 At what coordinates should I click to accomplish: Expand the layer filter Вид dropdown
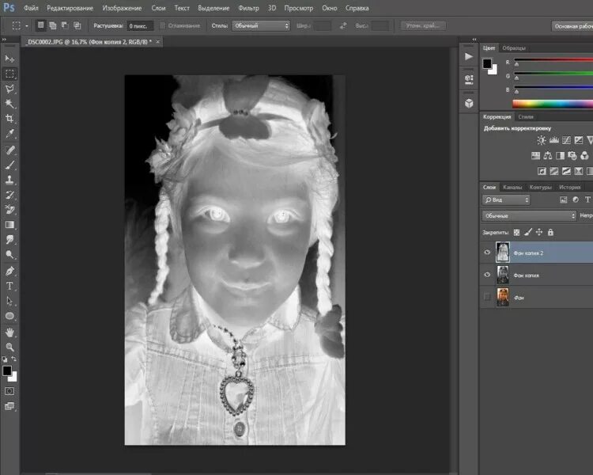click(x=506, y=200)
